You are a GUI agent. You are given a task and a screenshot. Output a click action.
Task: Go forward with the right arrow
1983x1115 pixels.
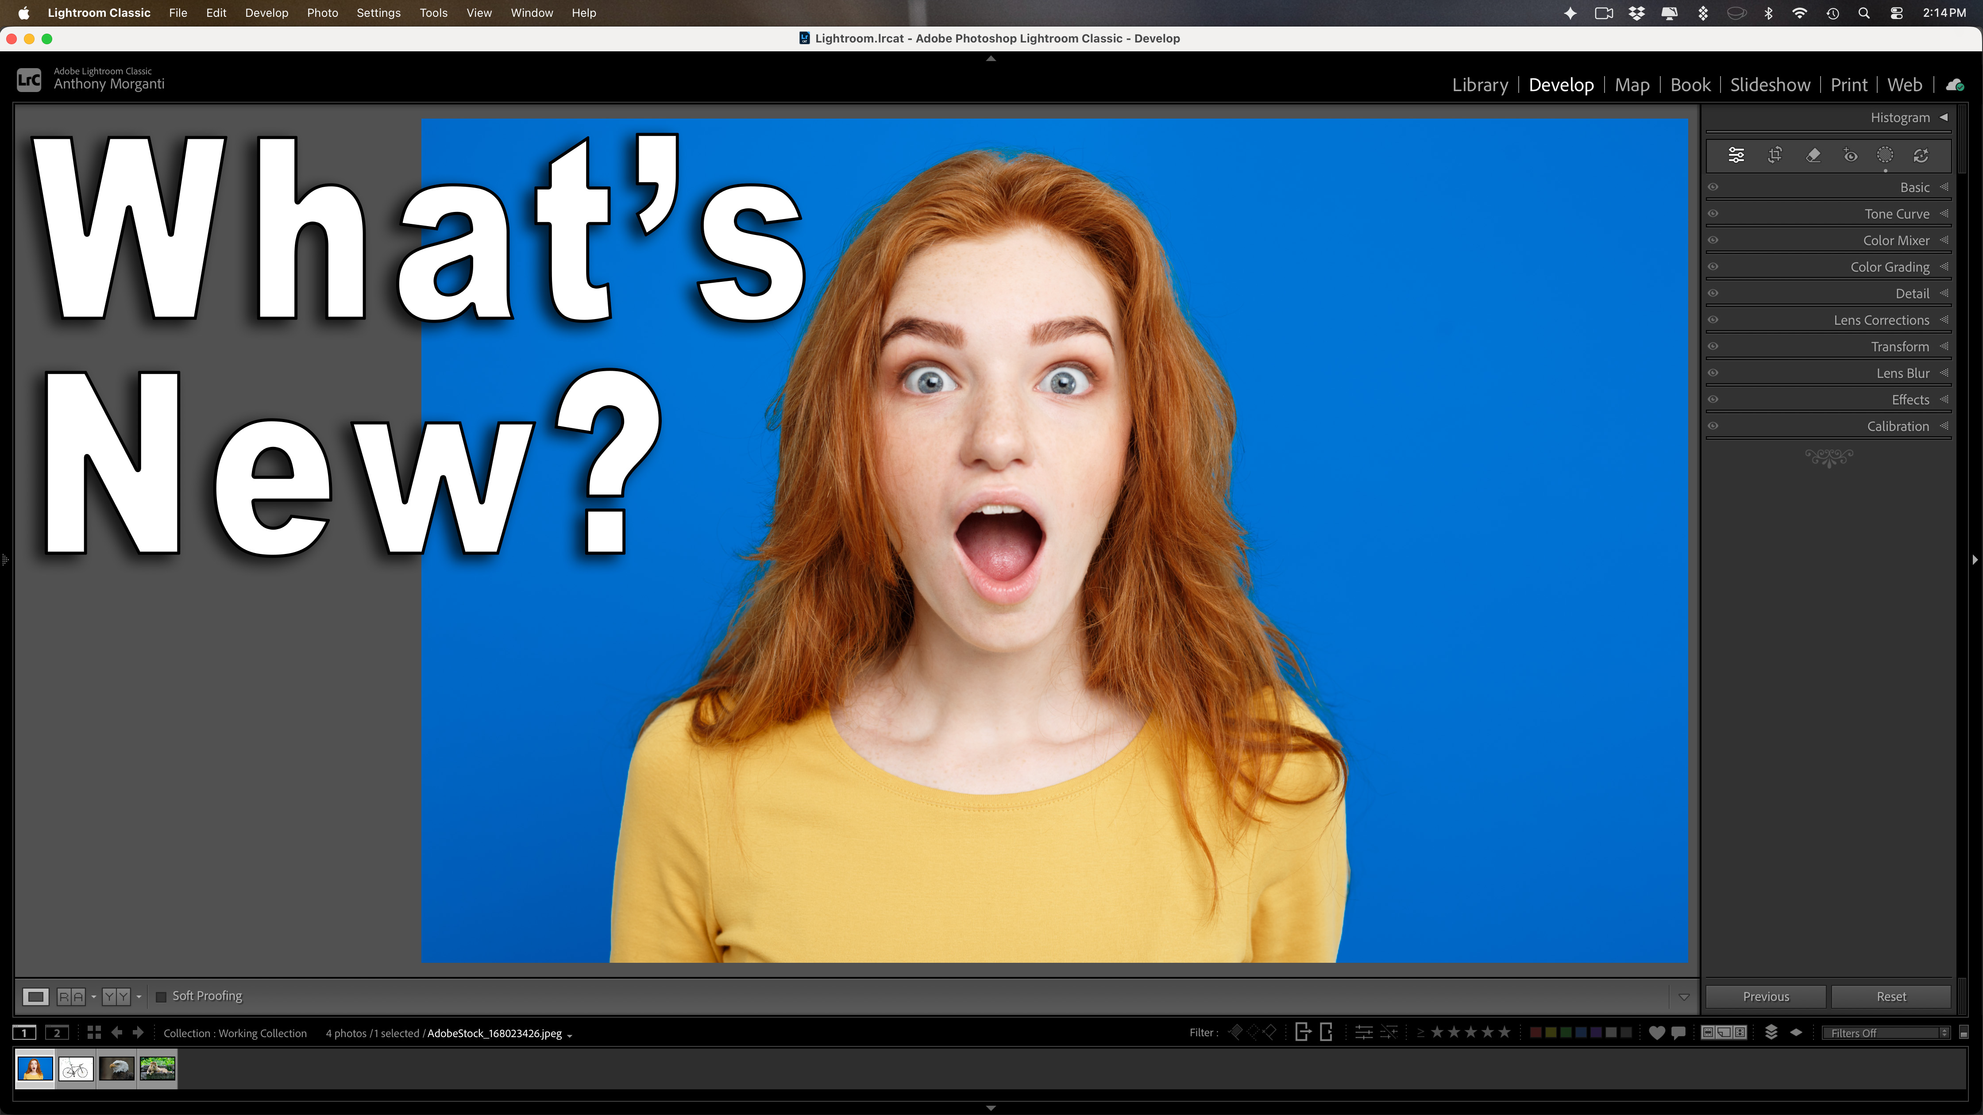(138, 1033)
